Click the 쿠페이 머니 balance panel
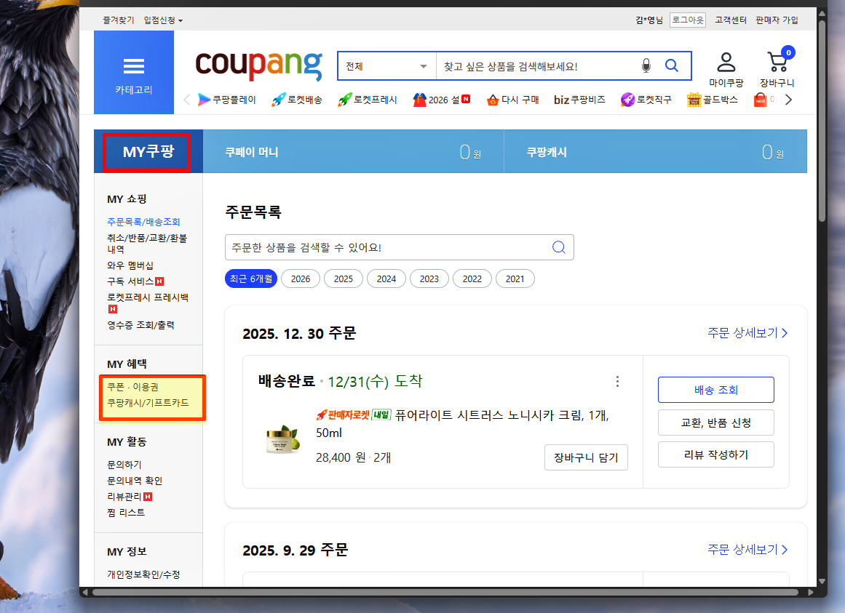845x613 pixels. coord(354,152)
